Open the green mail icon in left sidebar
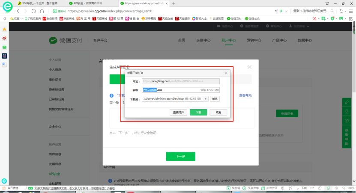This screenshot has height=193, width=356. 4,47
